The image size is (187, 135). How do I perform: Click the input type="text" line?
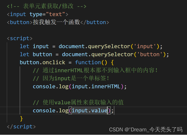(38, 14)
